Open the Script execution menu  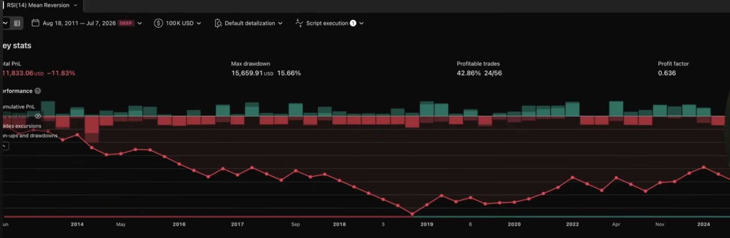point(330,23)
